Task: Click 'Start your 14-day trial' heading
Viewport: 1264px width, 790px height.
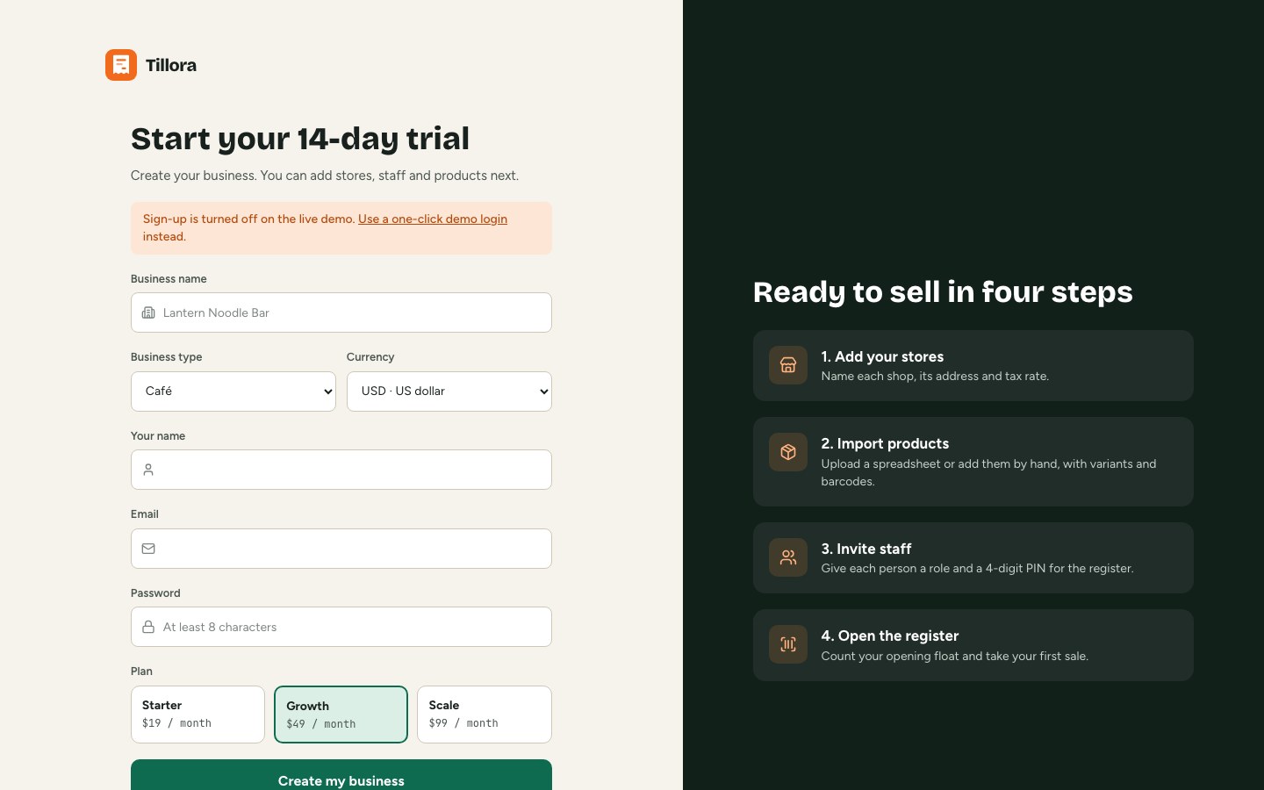Action: pyautogui.click(x=300, y=139)
